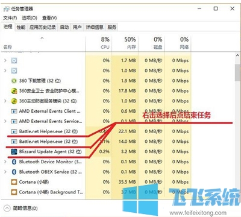Select the 360安全卫士 安全防护中心 row text

click(x=49, y=91)
